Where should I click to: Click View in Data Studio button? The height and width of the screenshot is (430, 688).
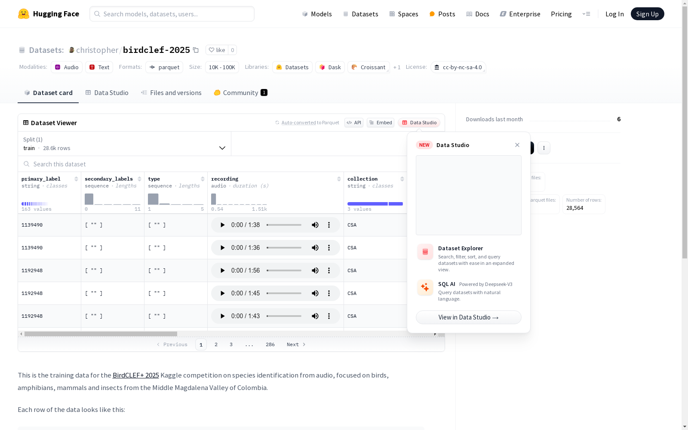coord(469,317)
